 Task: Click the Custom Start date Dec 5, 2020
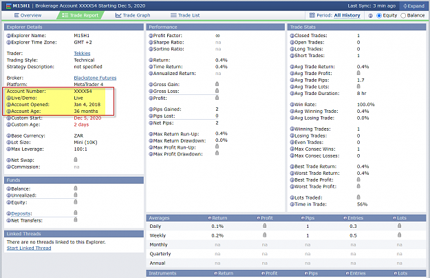87,118
